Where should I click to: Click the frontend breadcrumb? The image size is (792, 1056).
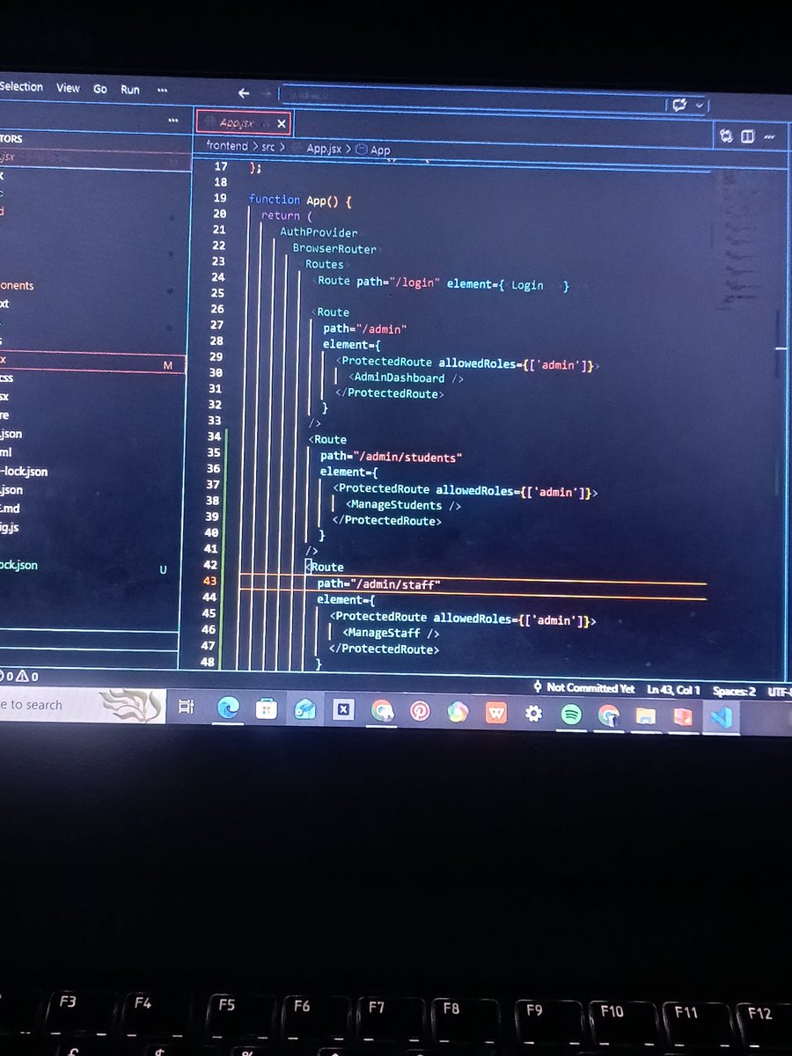click(x=227, y=147)
